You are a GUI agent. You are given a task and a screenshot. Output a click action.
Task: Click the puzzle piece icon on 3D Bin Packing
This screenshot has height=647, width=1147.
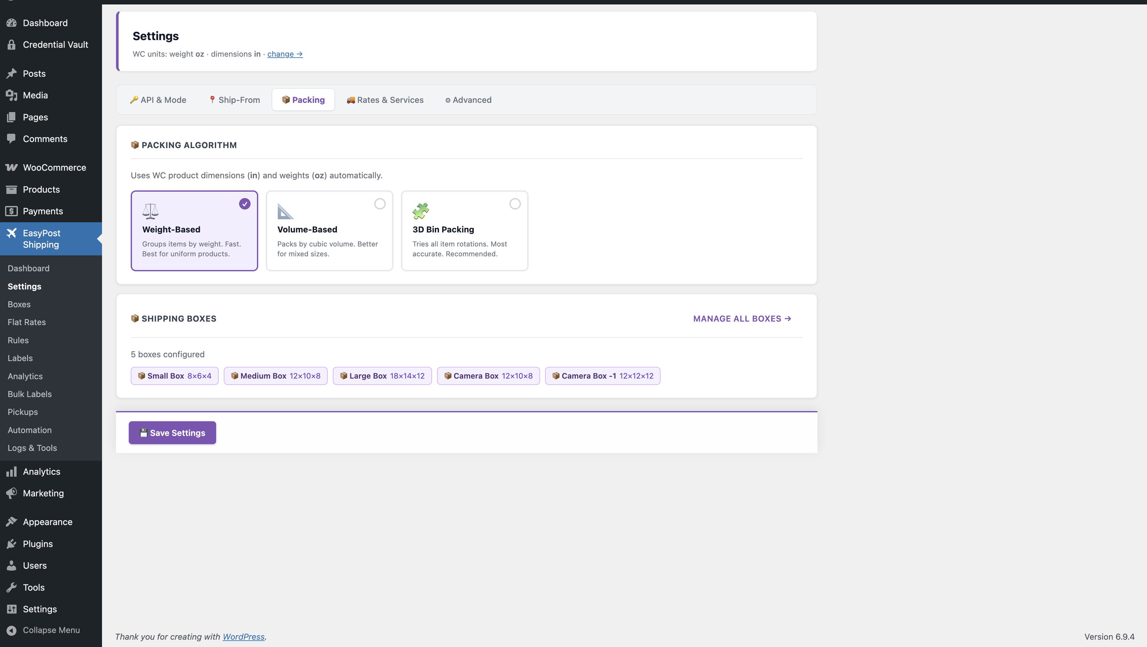421,211
